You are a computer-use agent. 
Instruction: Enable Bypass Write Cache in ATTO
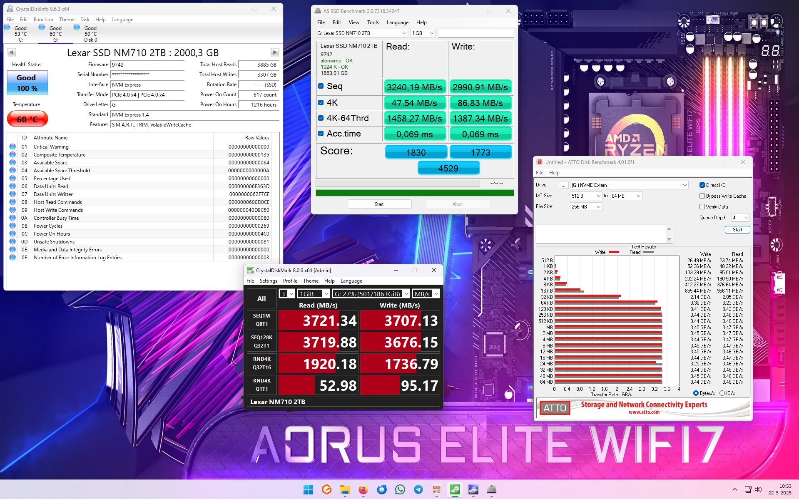click(702, 196)
